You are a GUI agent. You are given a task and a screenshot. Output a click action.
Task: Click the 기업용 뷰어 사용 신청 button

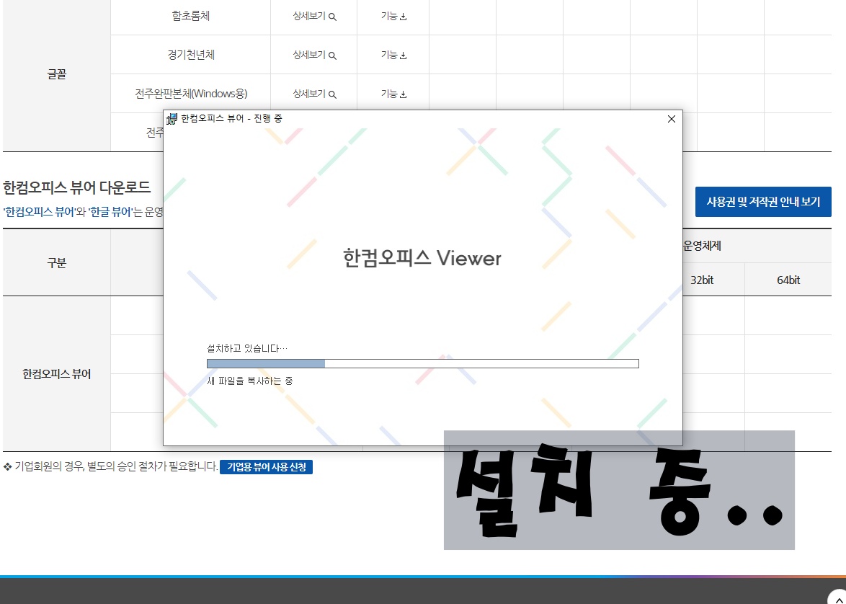(x=266, y=467)
